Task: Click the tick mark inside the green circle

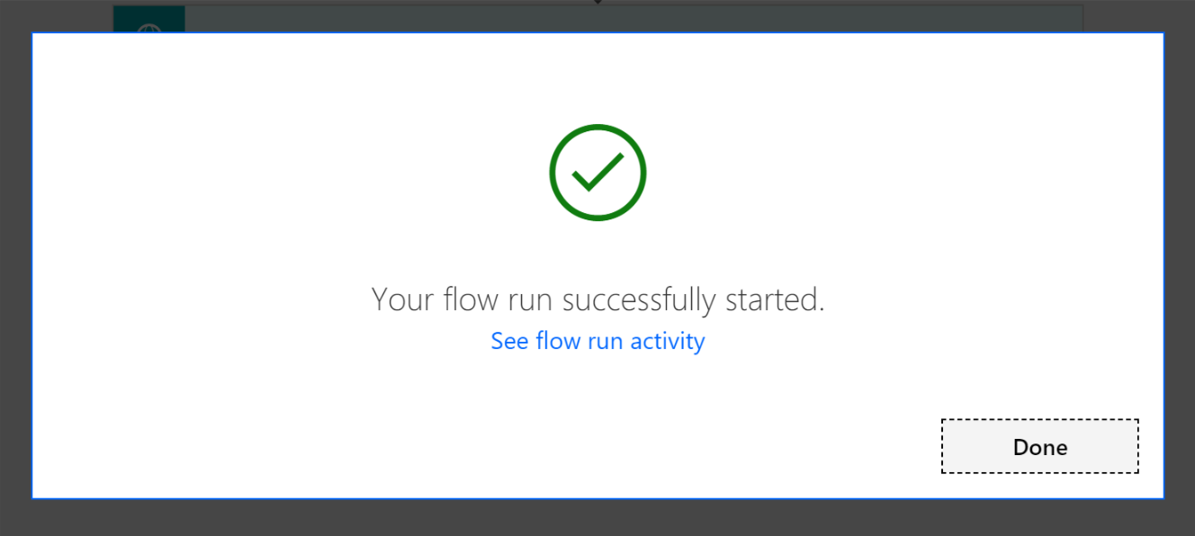Action: 597,172
